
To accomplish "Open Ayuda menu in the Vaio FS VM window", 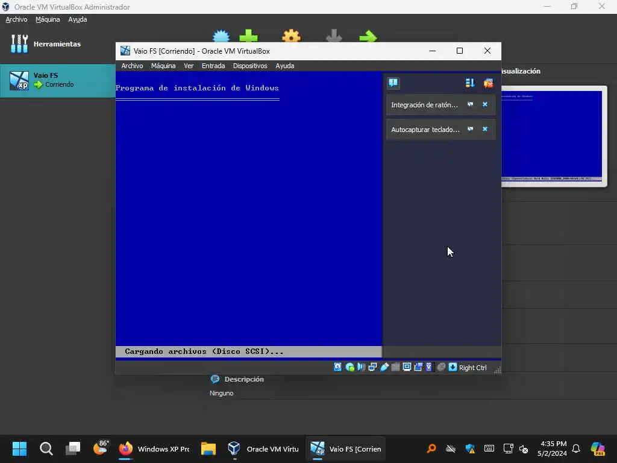I will (x=285, y=66).
